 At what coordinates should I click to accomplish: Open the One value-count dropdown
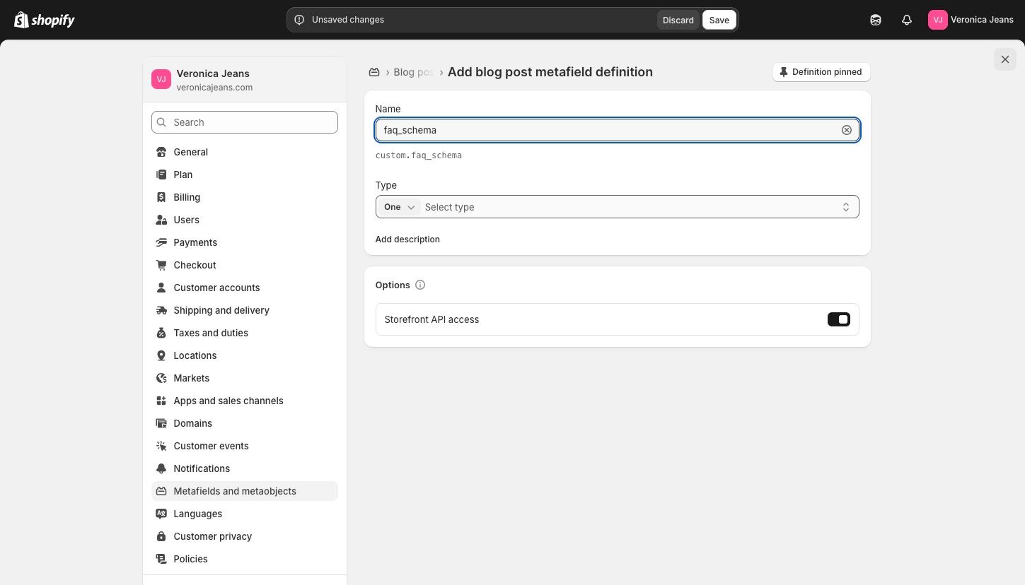(399, 207)
